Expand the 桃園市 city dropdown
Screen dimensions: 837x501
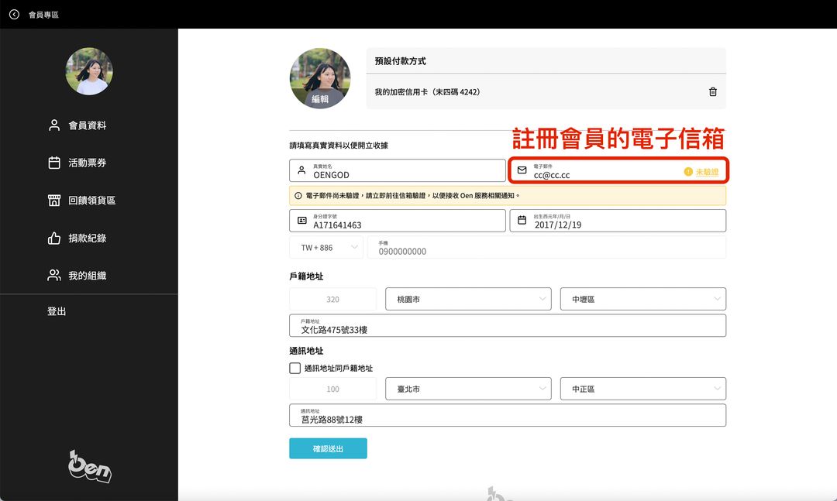(467, 299)
